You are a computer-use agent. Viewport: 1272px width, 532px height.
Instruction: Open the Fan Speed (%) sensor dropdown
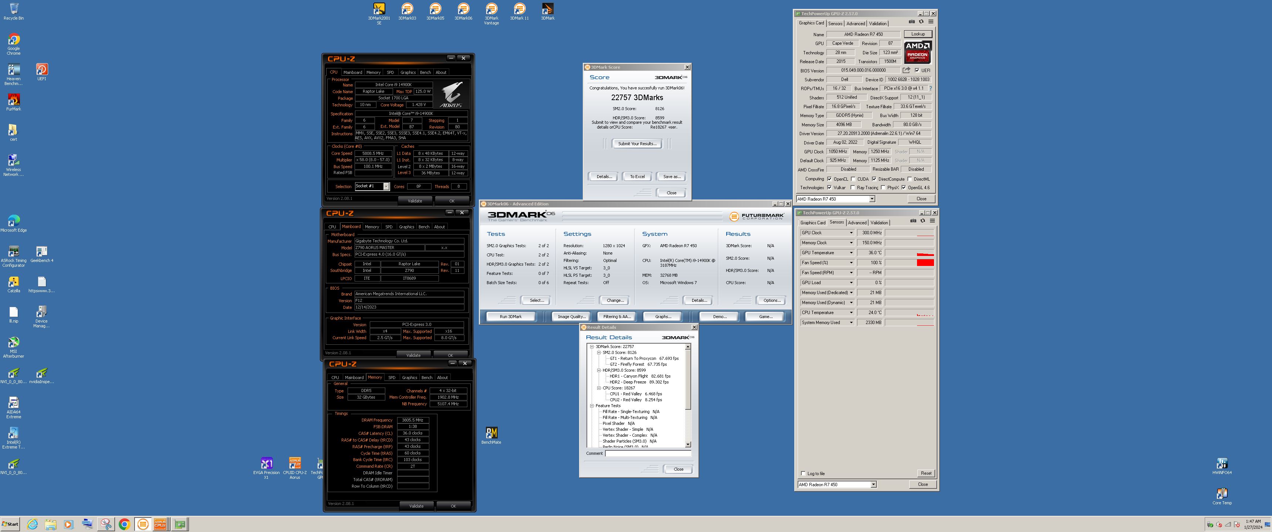point(851,263)
